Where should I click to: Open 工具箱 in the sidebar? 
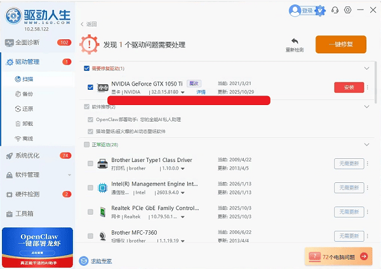[37, 214]
